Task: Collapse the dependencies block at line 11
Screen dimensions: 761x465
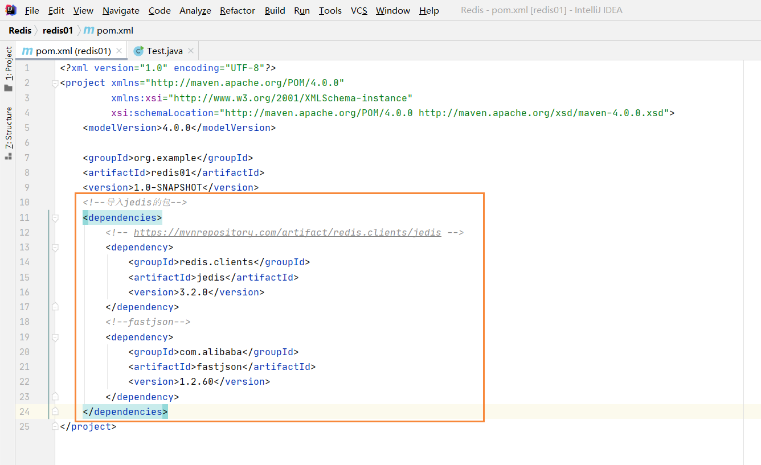Action: point(55,217)
